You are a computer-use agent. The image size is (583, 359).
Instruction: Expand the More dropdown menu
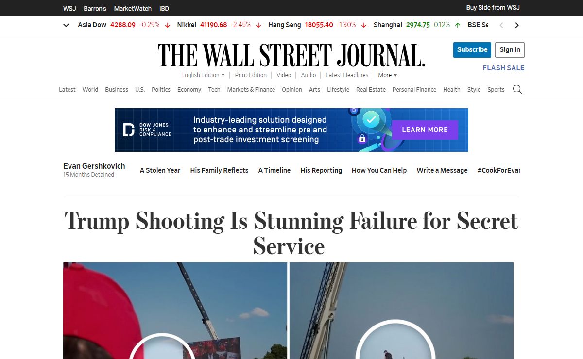click(388, 75)
